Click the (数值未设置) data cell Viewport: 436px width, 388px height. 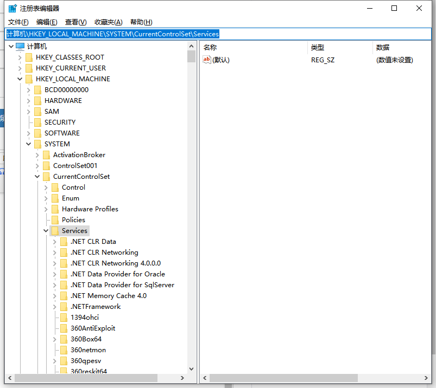tap(395, 60)
